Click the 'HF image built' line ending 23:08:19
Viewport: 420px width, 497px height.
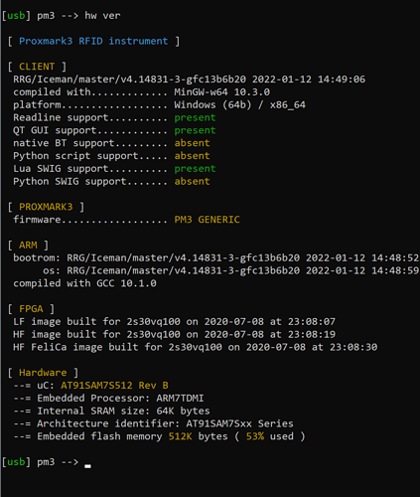tap(174, 334)
